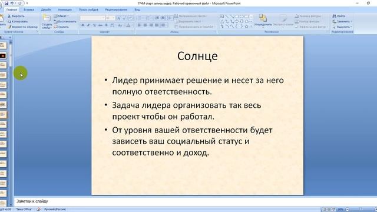Open the Показ слайдов tab
Image resolution: width=377 pixels, height=212 pixels.
coord(88,9)
